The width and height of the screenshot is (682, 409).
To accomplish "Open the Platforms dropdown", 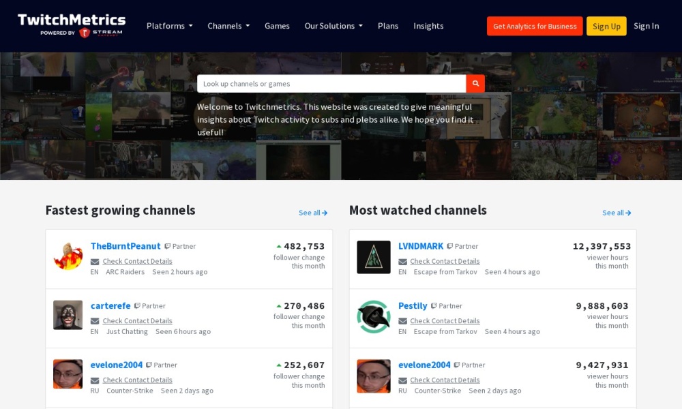I will click(x=169, y=26).
